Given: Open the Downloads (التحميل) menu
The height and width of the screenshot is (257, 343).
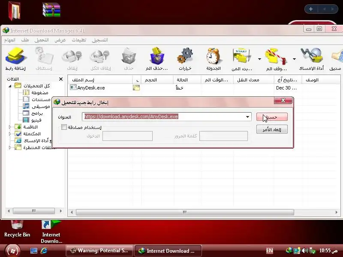Looking at the screenshot, I should [42, 40].
